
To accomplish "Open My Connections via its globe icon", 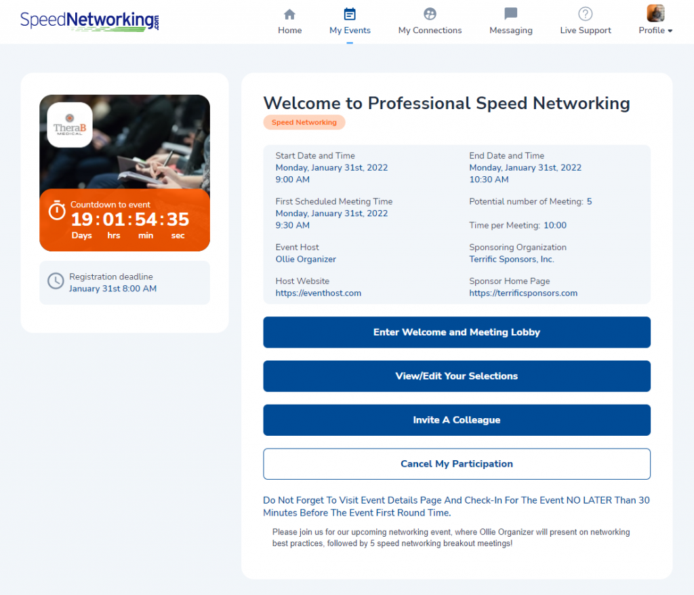I will coord(430,13).
